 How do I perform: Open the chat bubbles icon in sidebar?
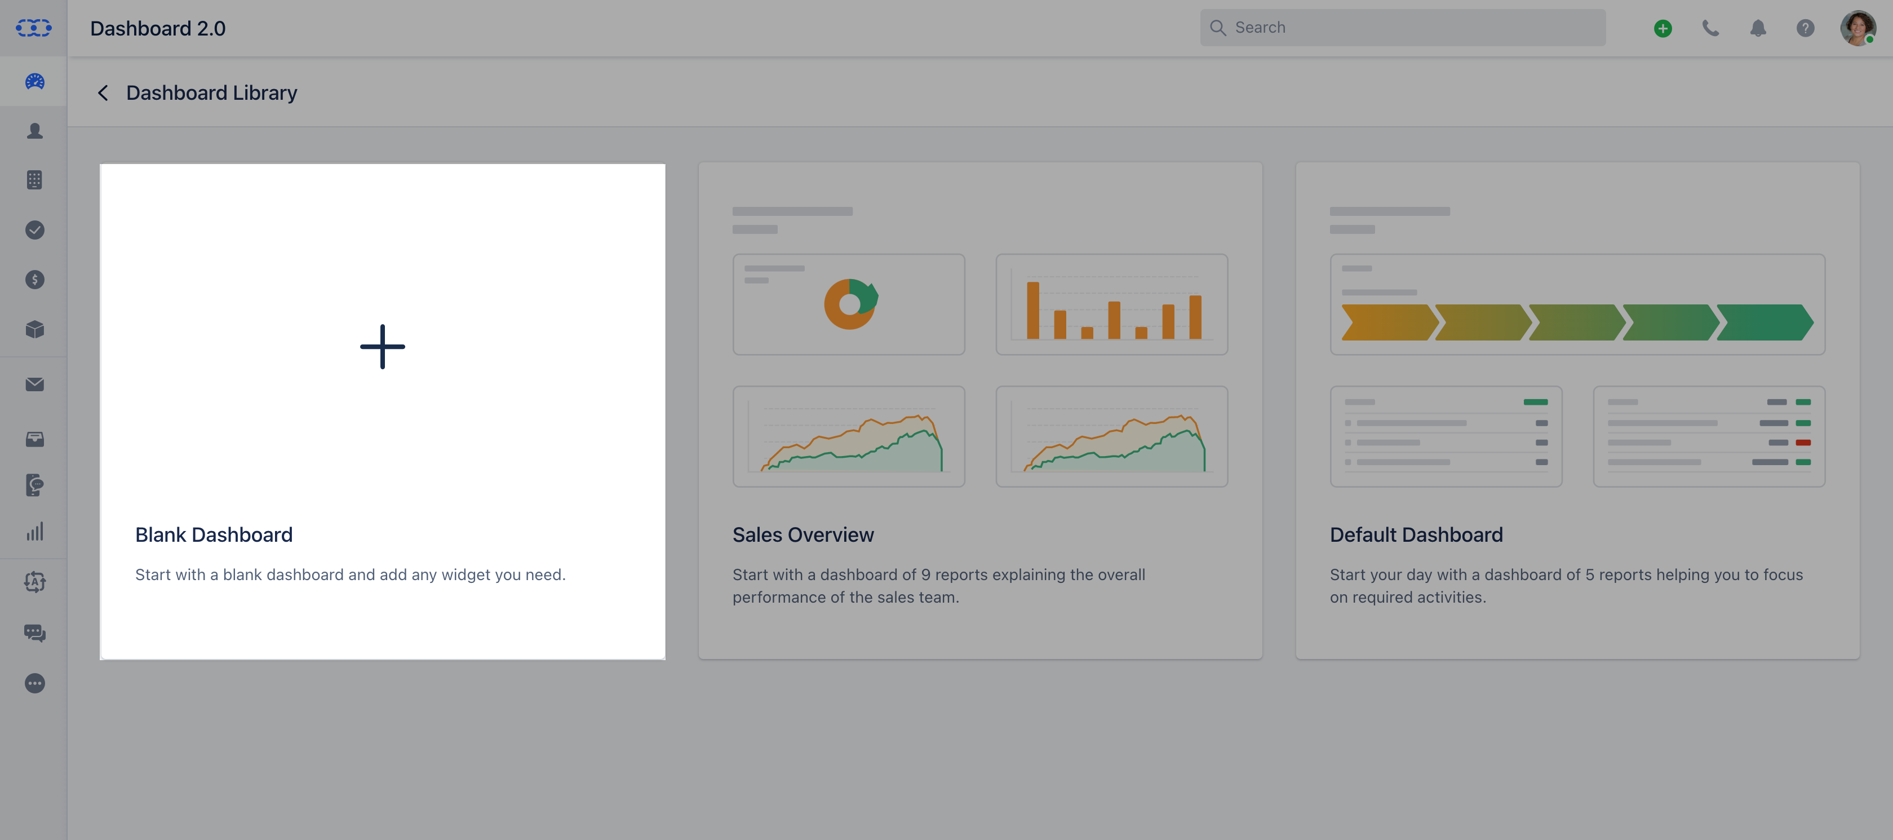point(34,633)
